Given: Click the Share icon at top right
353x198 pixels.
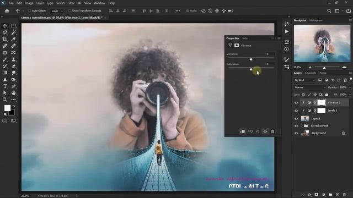Looking at the screenshot, I should [349, 11].
